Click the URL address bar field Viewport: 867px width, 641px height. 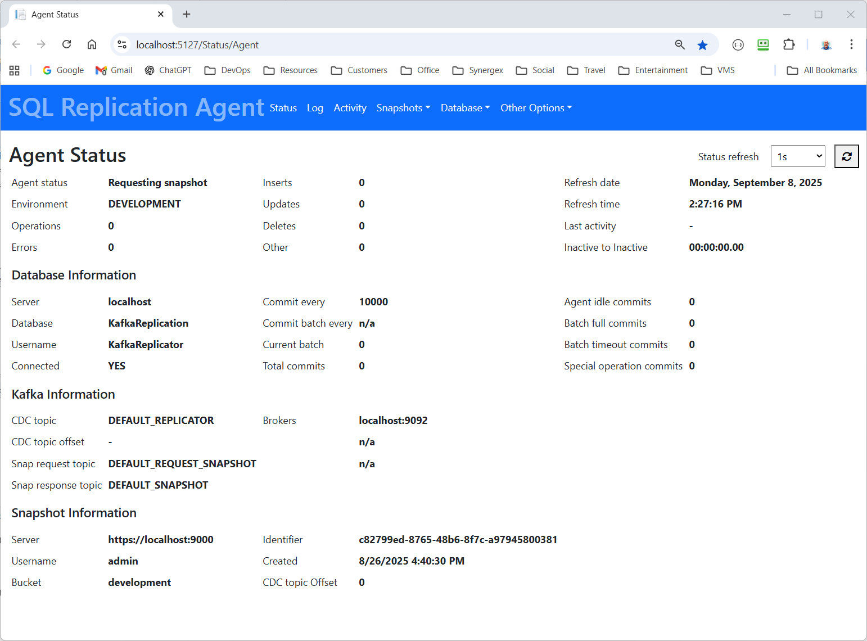[394, 45]
